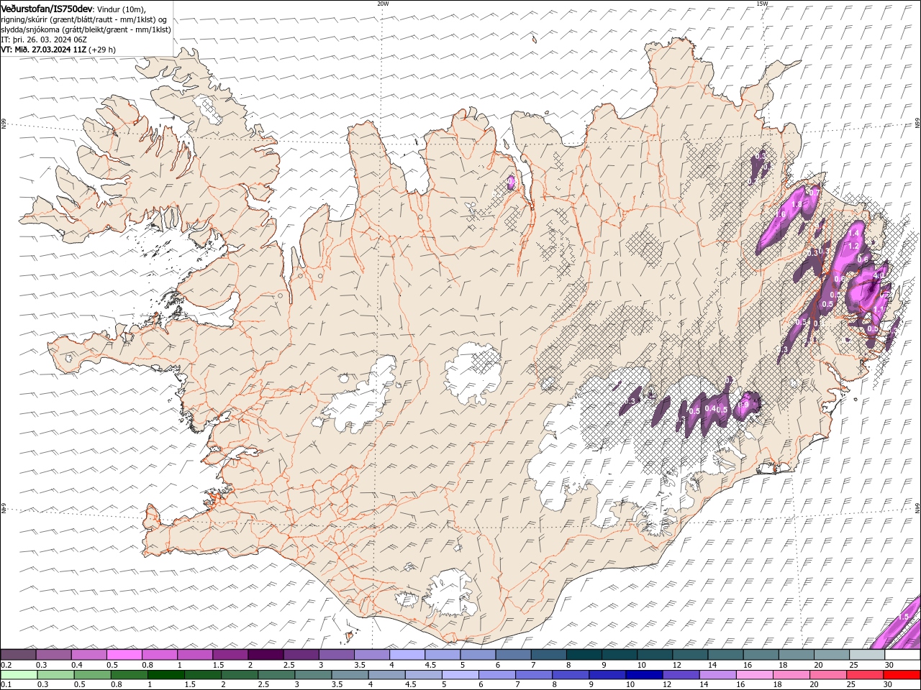
Task: Pick the 25 swatch in lower rain legend
Action: coord(863,675)
